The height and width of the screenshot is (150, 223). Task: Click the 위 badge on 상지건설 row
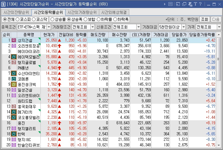pyautogui.click(x=14, y=40)
